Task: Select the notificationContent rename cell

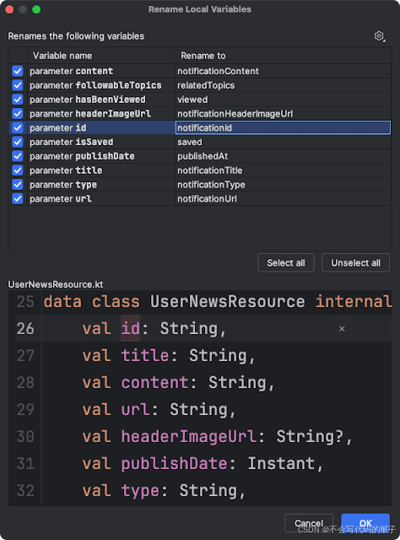Action: 283,71
